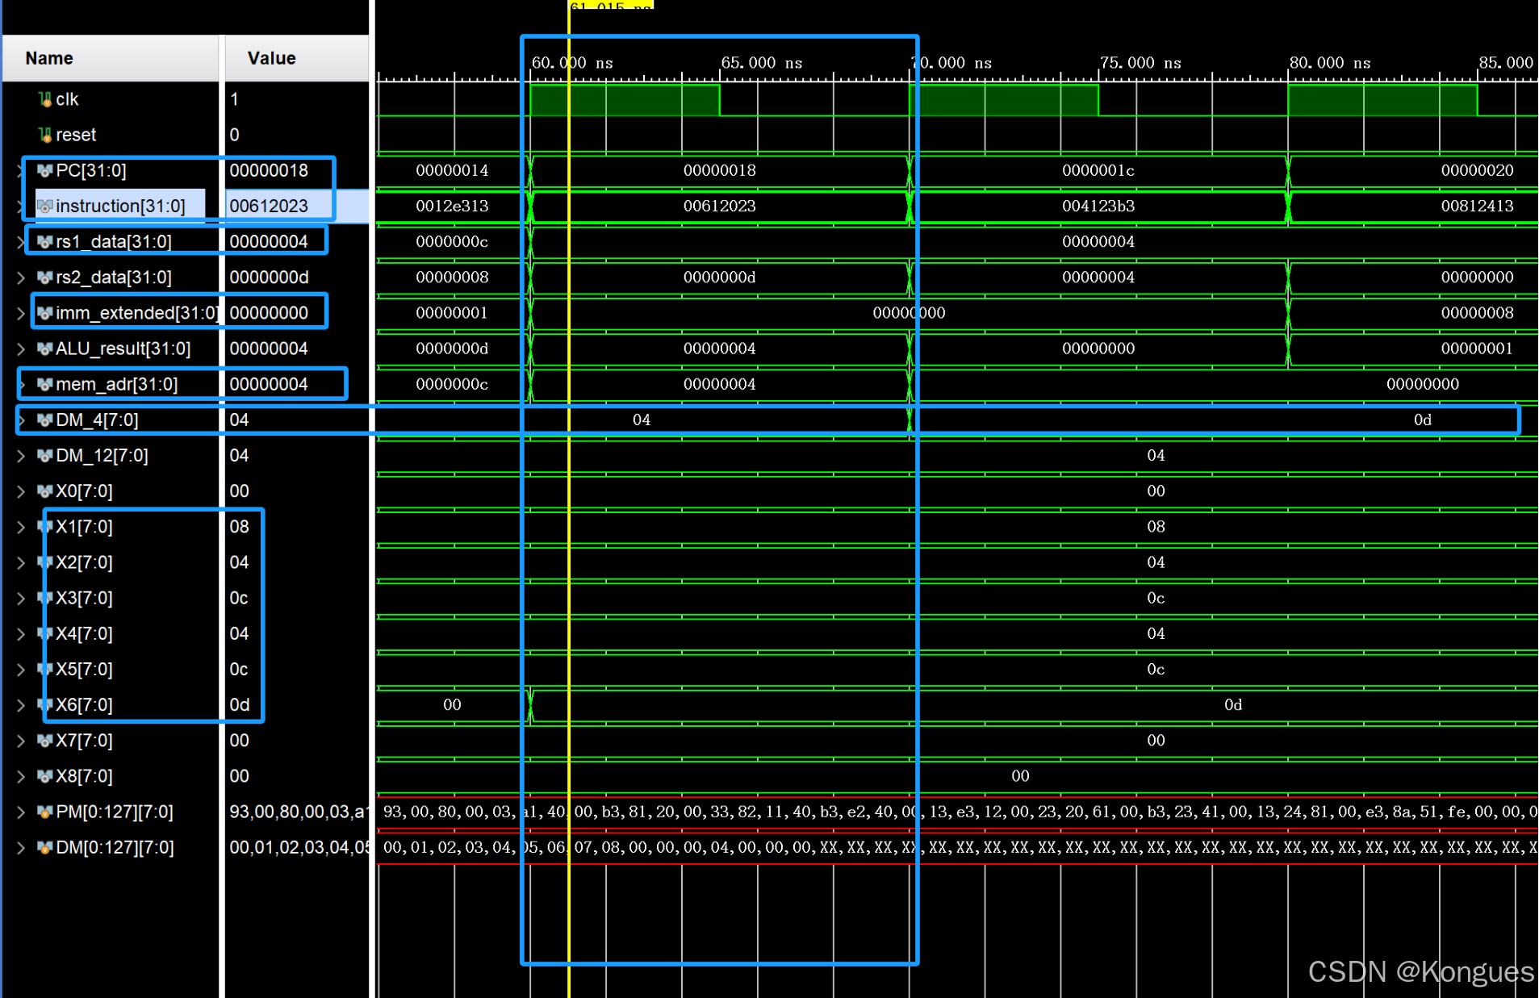Expand the PM[0:127][7:0] array
1539x998 pixels.
point(21,812)
